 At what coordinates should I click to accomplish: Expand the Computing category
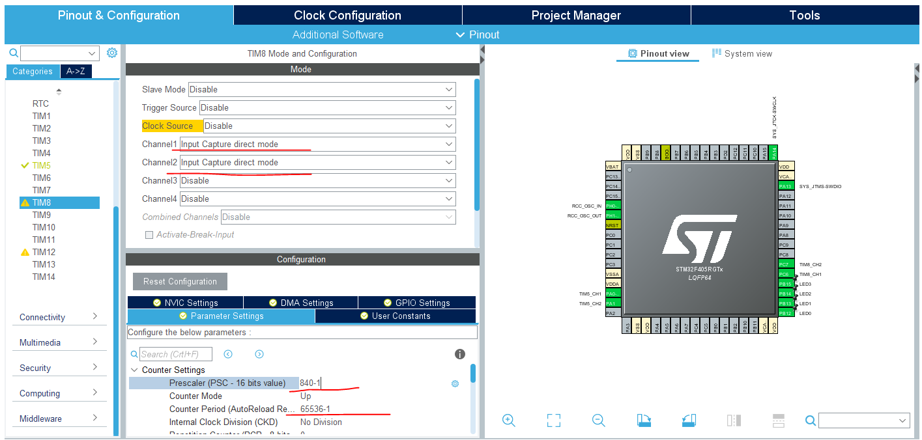59,393
